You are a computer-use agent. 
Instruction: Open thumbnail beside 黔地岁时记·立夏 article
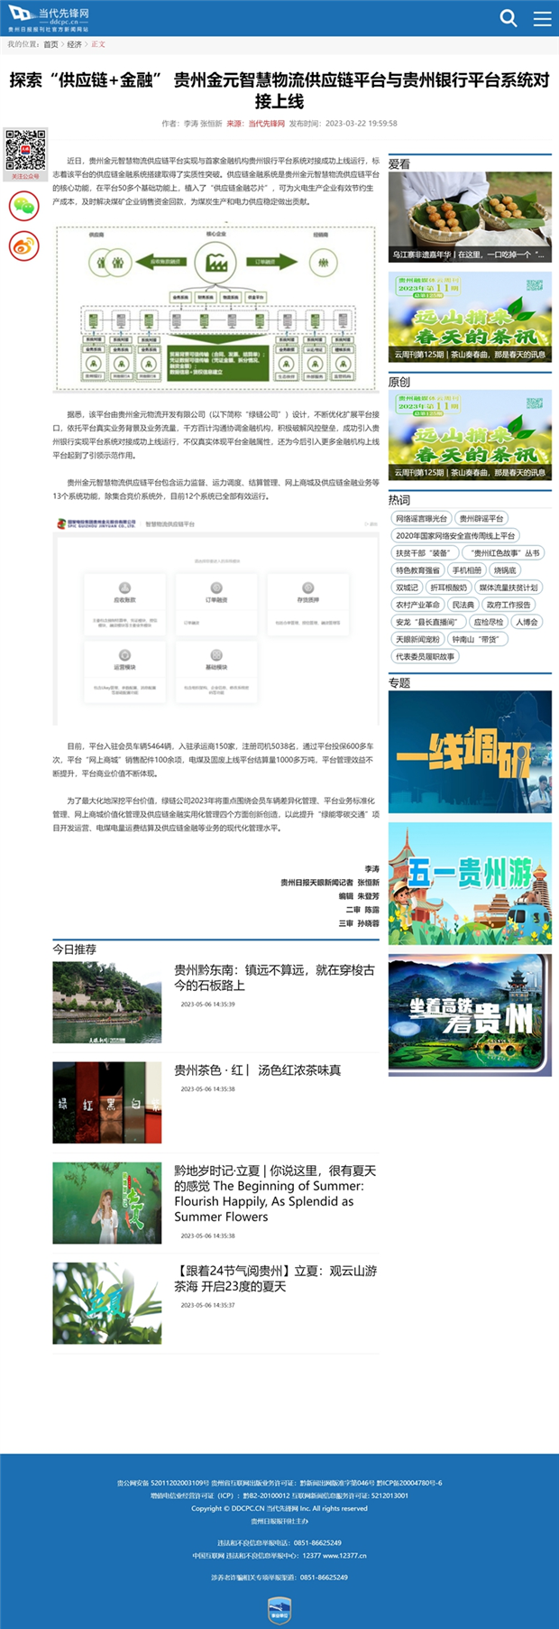107,1203
